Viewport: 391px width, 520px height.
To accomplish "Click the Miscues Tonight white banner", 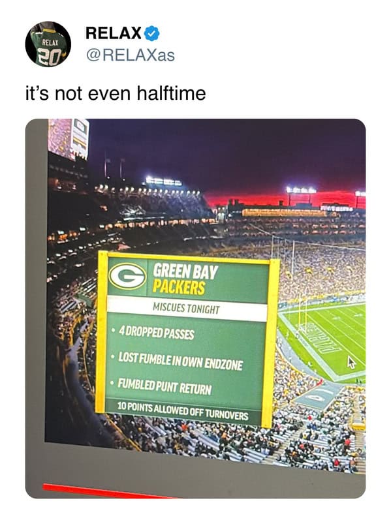I will pos(187,308).
